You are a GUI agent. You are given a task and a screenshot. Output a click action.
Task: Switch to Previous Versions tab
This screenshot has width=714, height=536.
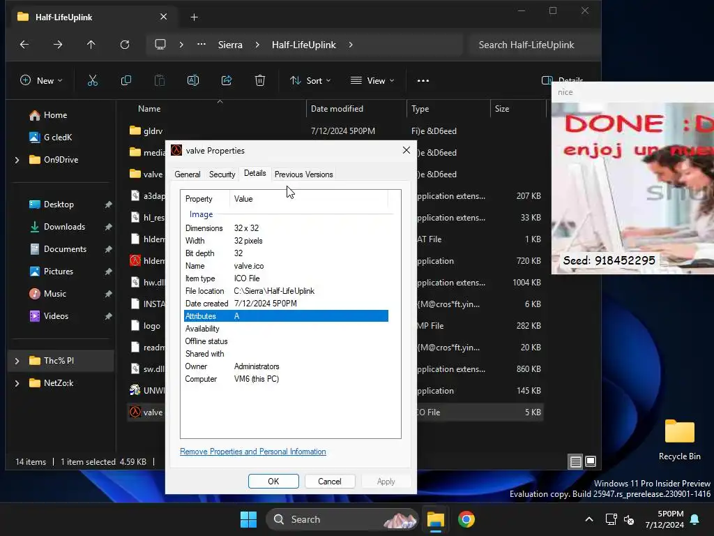coord(304,174)
